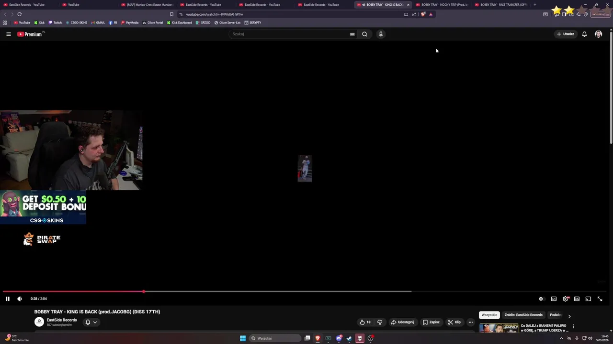
Task: Switch to the plain YouTube browser tab
Action: point(88,5)
